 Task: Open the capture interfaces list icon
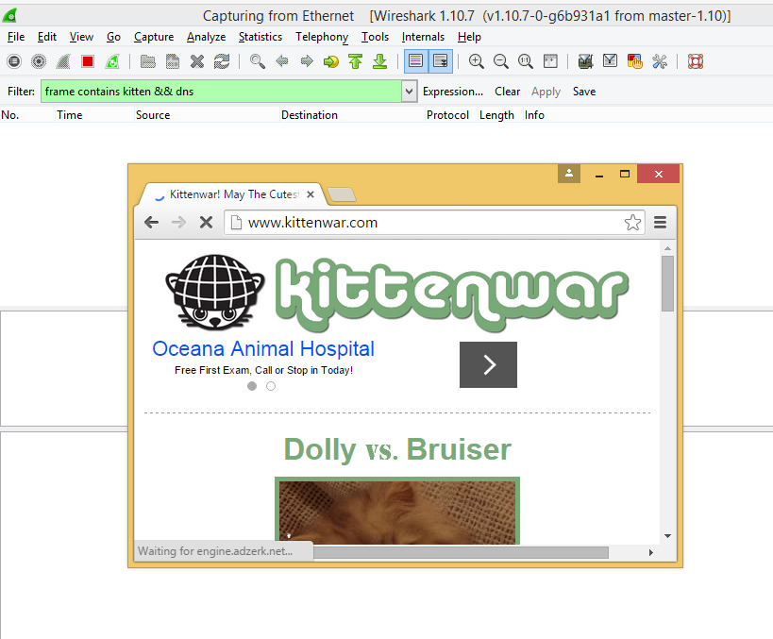14,61
